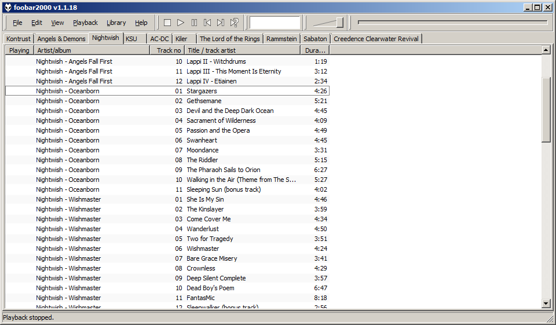Screen dimensions: 556x325
Task: Select Dead Boy's Poem track
Action: (x=167, y=288)
